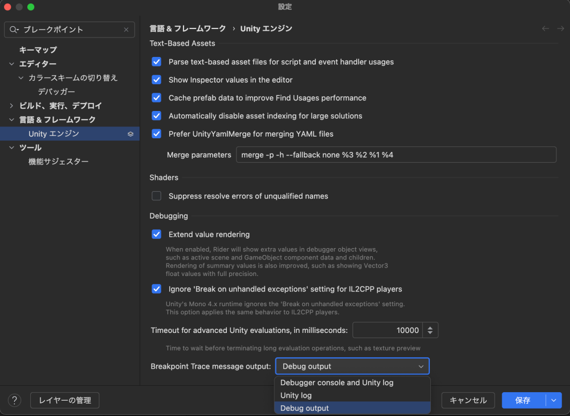Viewport: 570px width, 416px height.
Task: Toggle Ignore Break on unhandled exceptions checkbox
Action: pos(156,289)
